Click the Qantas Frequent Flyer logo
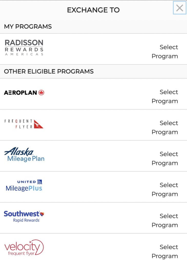This screenshot has width=187, height=263. pos(24,124)
